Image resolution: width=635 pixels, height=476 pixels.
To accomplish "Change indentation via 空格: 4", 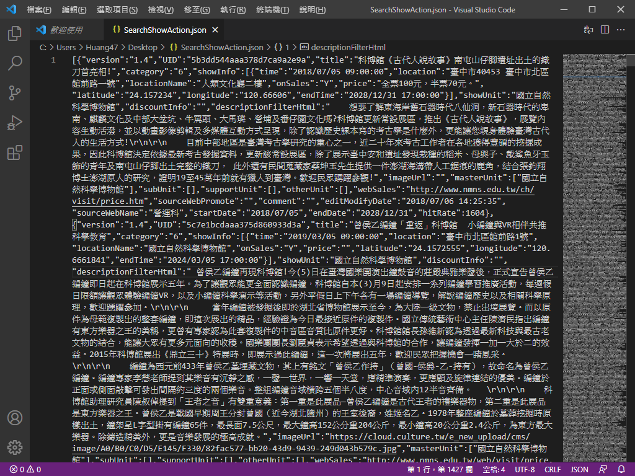I will 494,470.
